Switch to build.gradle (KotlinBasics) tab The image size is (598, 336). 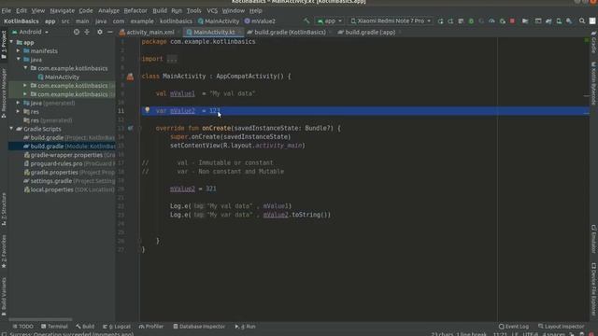[x=287, y=33]
